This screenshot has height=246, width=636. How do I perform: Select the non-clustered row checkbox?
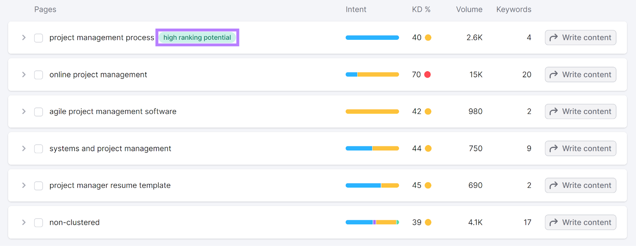(x=39, y=223)
